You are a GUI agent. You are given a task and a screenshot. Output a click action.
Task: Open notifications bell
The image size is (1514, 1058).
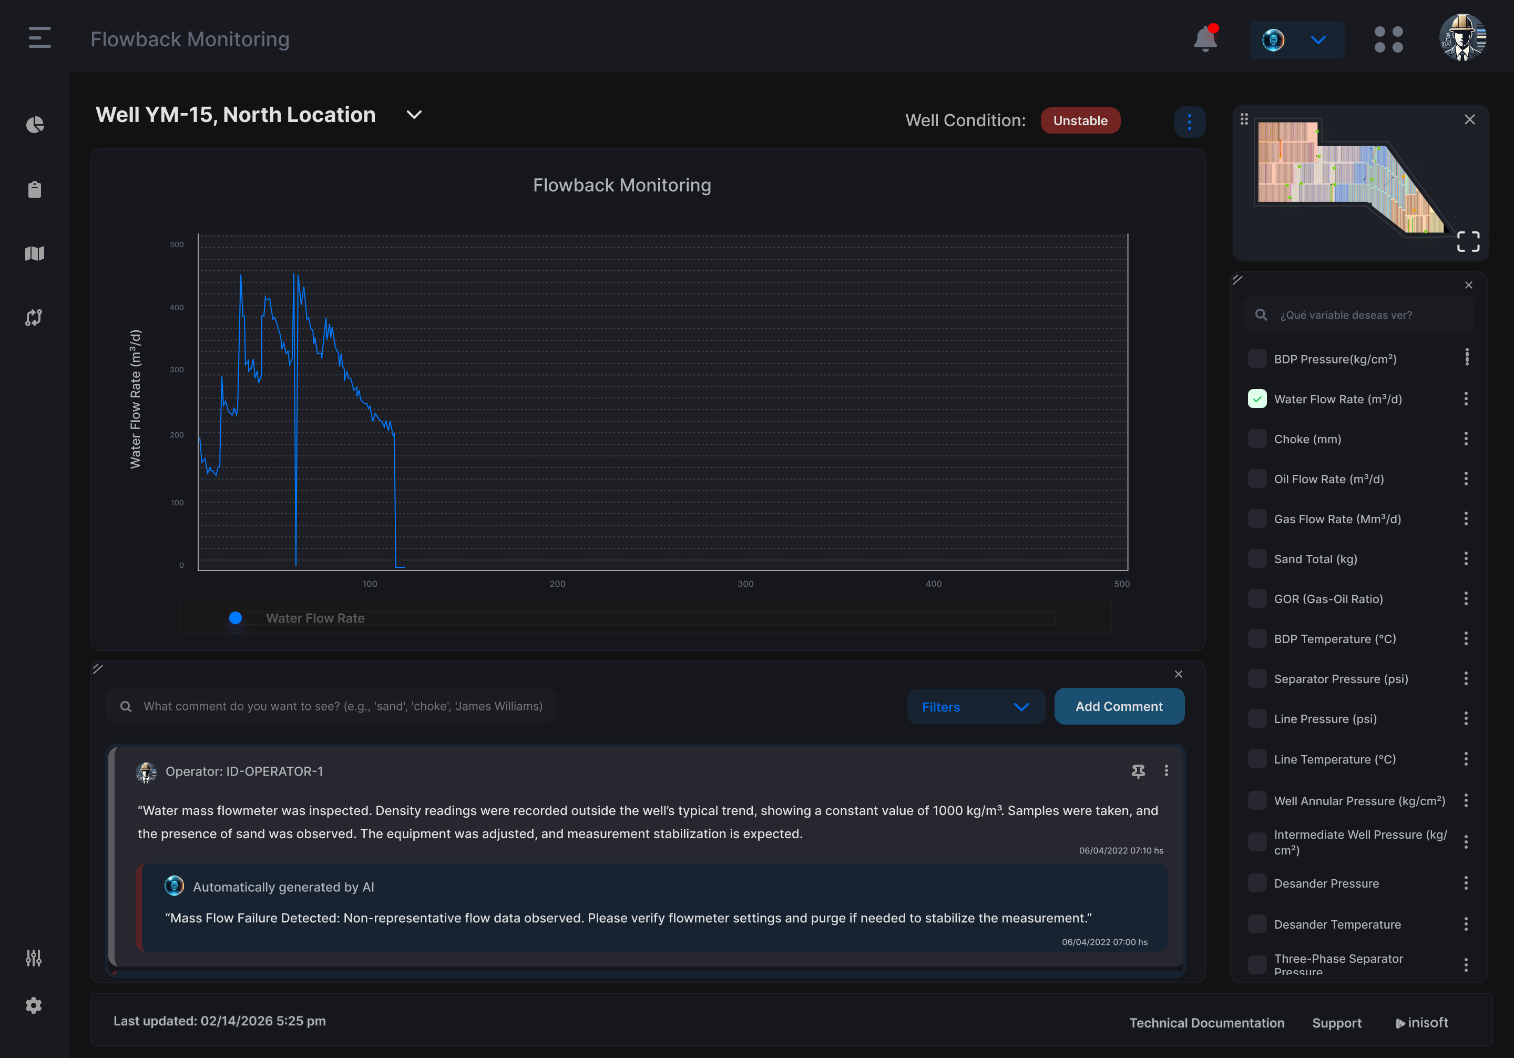1205,38
